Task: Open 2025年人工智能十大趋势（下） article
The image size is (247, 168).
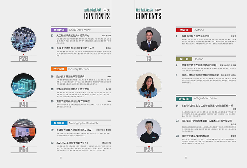Action: click(x=71, y=143)
